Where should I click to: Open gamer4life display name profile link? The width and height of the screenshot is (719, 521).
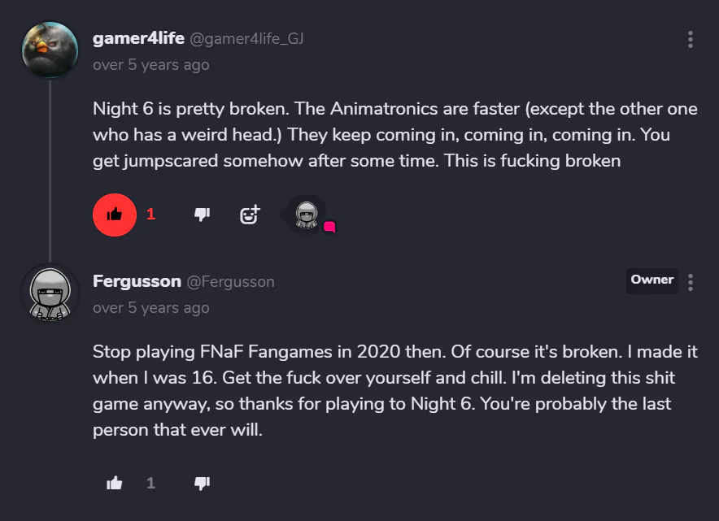tap(138, 38)
